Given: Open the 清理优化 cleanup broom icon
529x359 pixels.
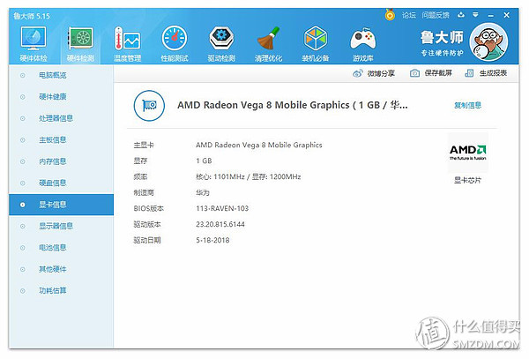Looking at the screenshot, I should click(x=268, y=43).
